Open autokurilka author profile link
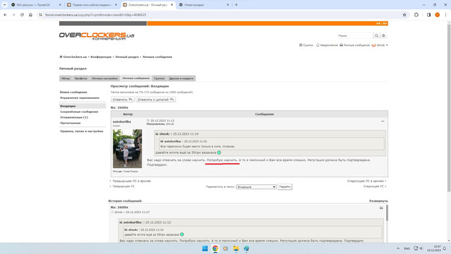 122,122
